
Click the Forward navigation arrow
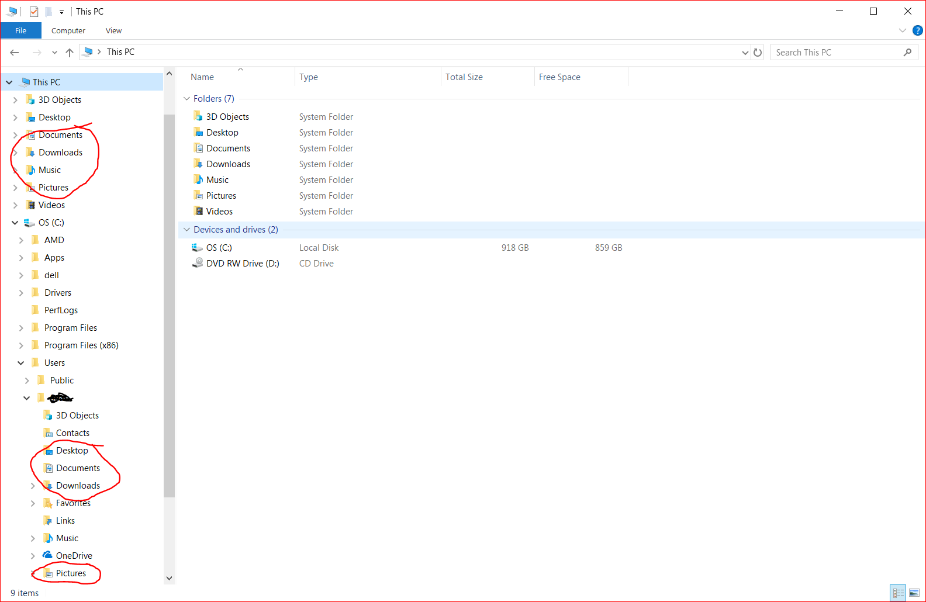pos(37,53)
